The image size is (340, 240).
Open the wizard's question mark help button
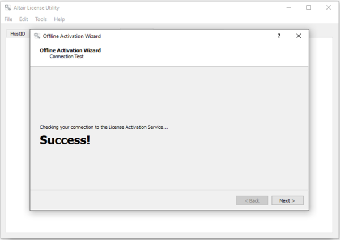tap(279, 36)
